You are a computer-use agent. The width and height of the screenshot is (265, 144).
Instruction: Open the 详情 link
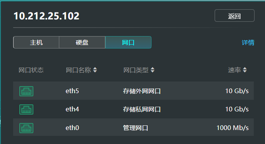click(x=248, y=43)
